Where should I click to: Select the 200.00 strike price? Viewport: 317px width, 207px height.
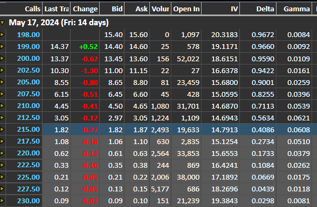29,59
